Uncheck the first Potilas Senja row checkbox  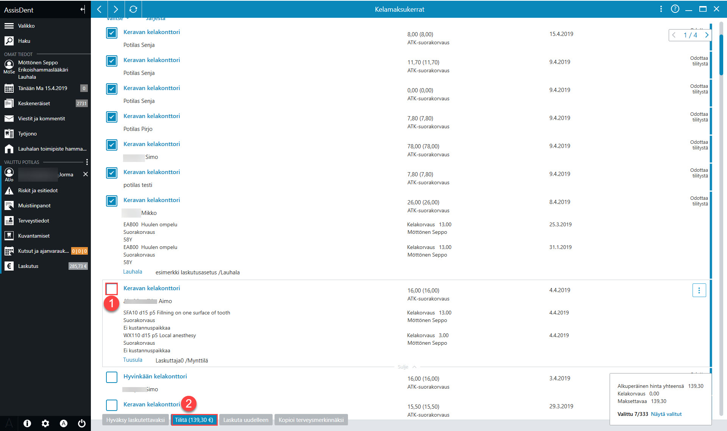[x=112, y=33]
